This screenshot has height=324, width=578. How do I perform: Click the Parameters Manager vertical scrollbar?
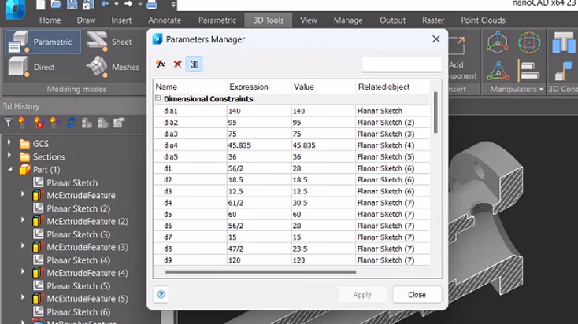[435, 112]
